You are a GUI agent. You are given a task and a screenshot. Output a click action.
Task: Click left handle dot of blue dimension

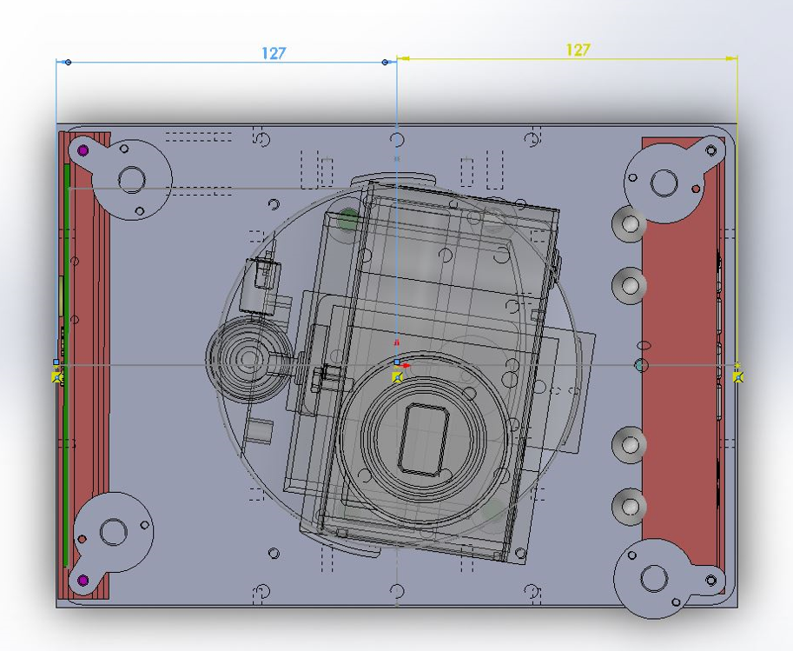click(69, 62)
